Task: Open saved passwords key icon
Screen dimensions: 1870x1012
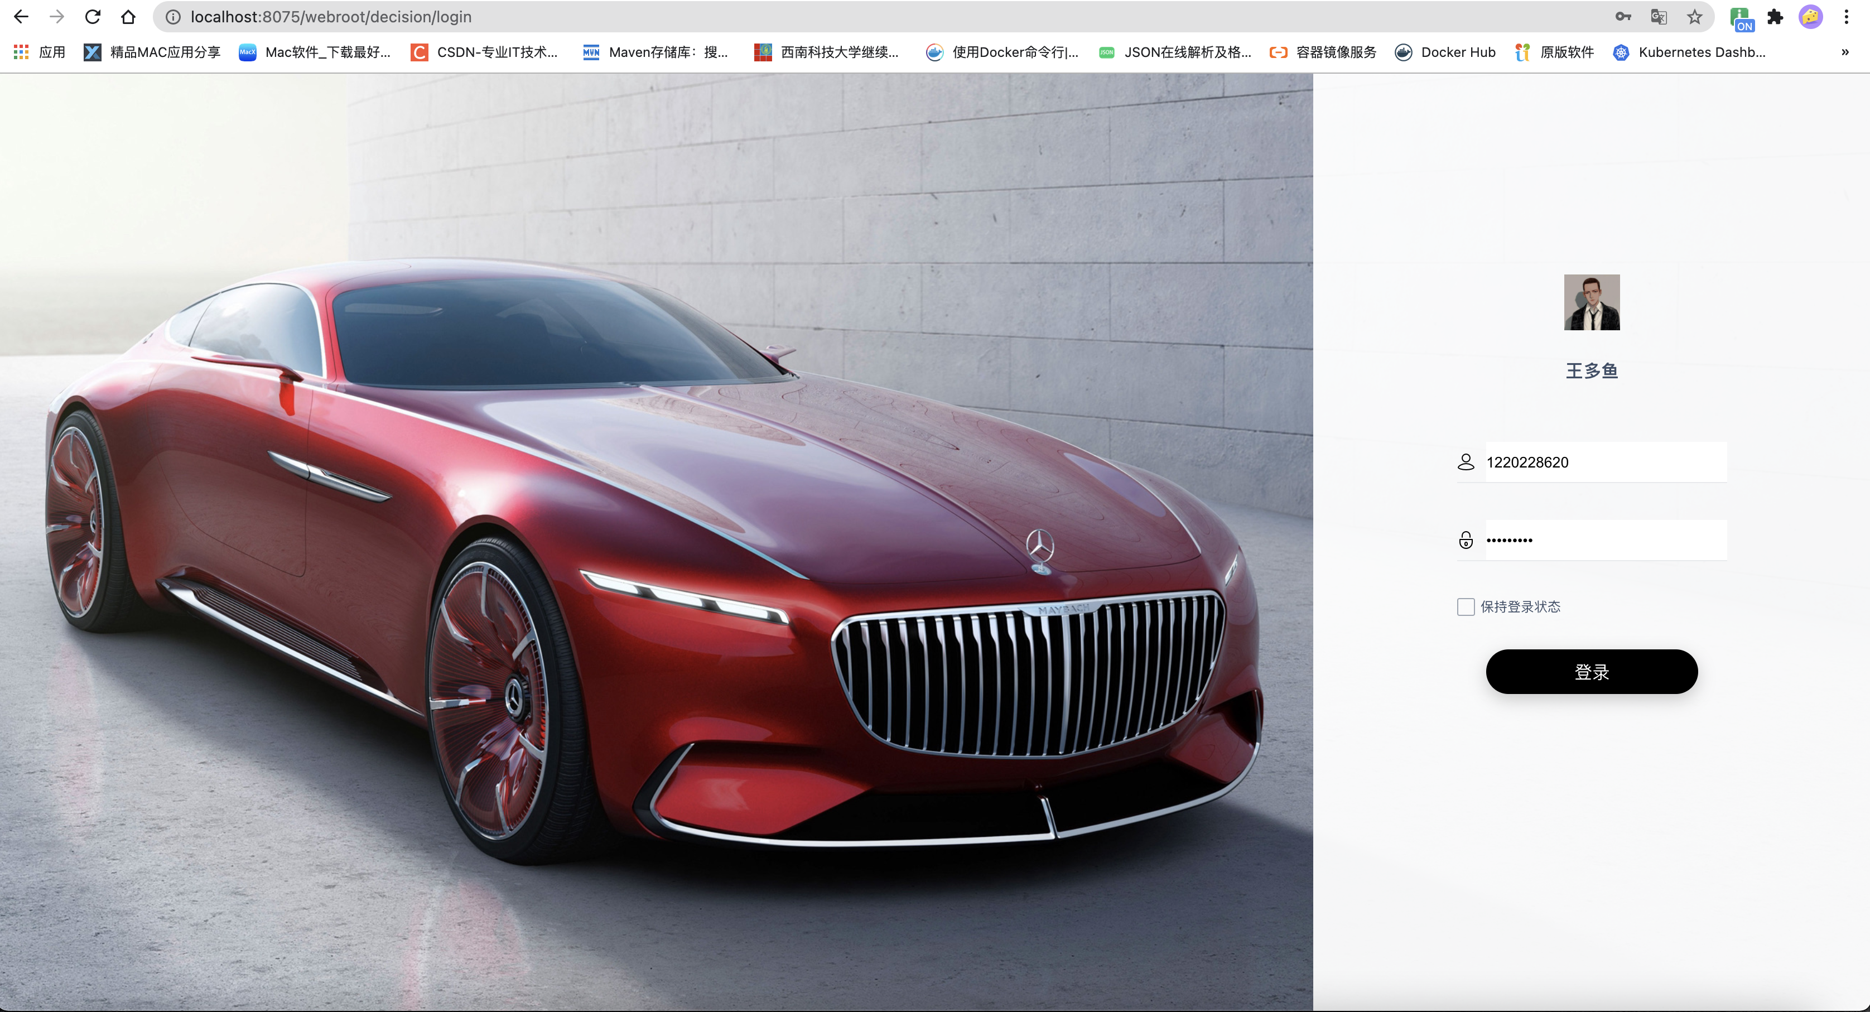Action: 1623,17
